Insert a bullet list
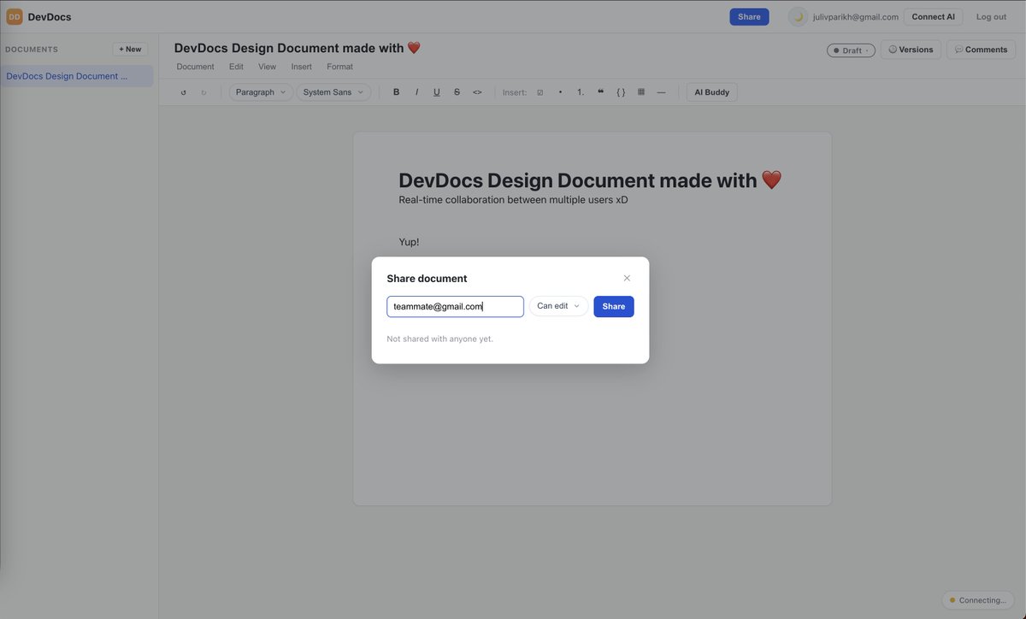This screenshot has height=619, width=1026. [x=560, y=92]
